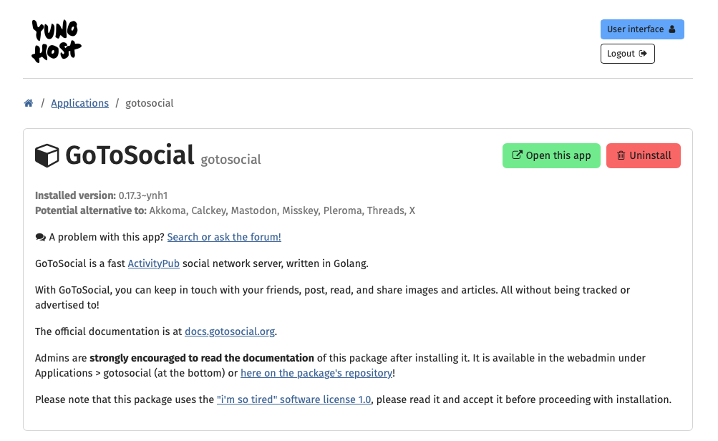Click the bold 'strongly encouraged to read' text
This screenshot has width=718, height=441.
[x=202, y=358]
